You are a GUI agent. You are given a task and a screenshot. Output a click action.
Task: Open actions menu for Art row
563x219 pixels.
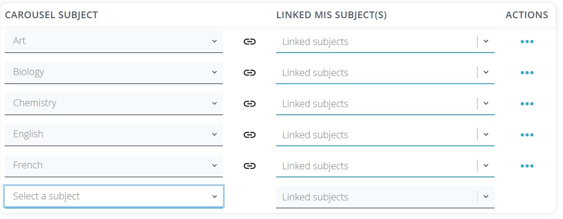pyautogui.click(x=527, y=42)
